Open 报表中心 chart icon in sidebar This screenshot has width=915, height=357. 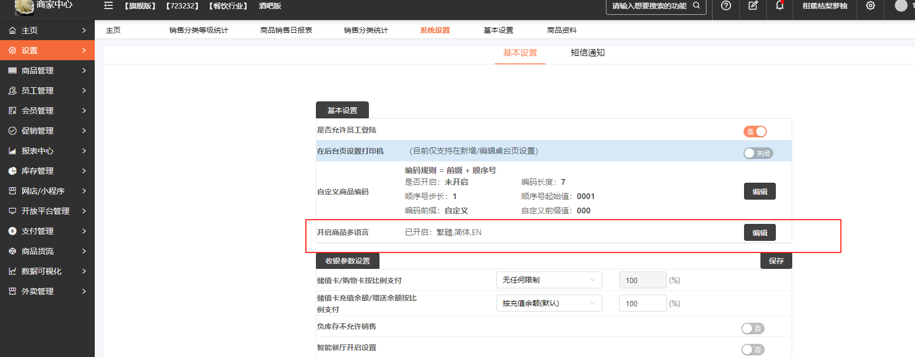(12, 151)
